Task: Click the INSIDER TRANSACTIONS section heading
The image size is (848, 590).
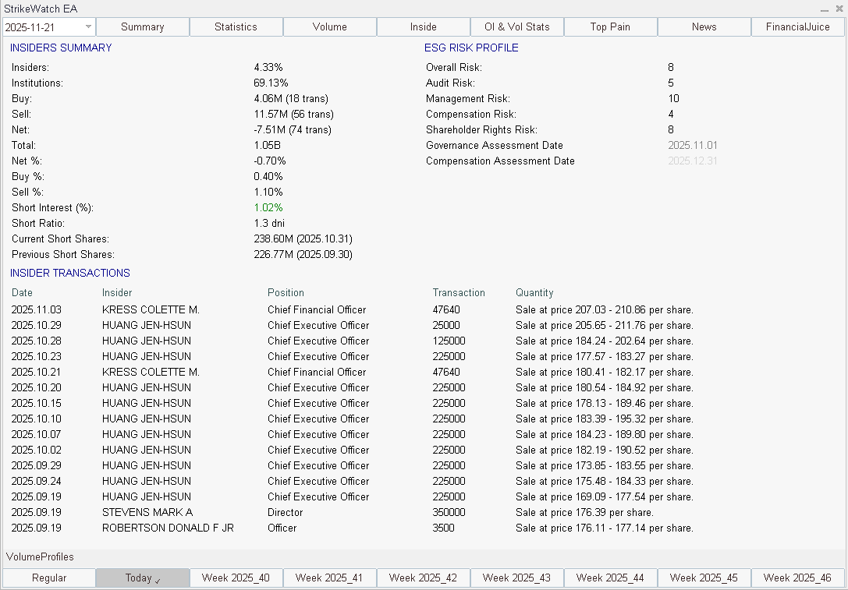Action: tap(68, 273)
